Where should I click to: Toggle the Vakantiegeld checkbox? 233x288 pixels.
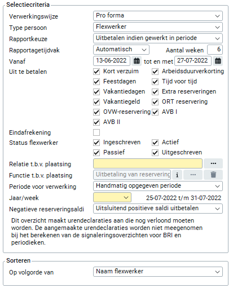click(x=96, y=102)
